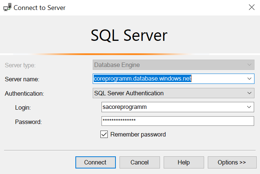The width and height of the screenshot is (260, 174).
Task: Cancel the server connection dialog
Action: 139,162
